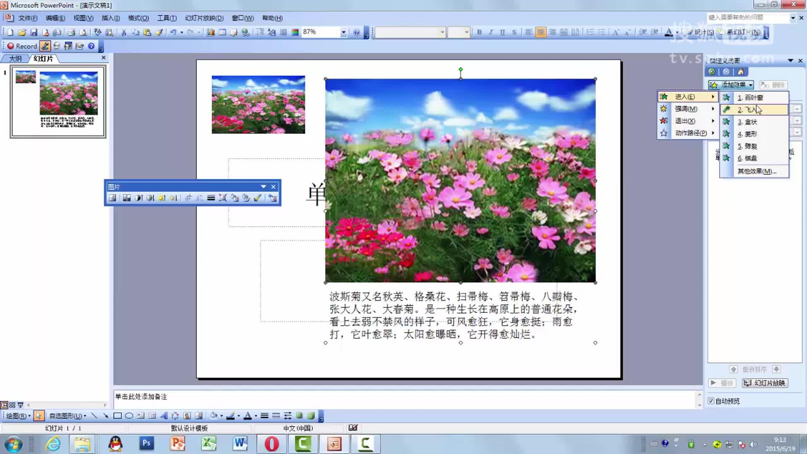Screen dimensions: 807x454
Task: Open the zoom level dropdown showing 87%
Action: 343,32
